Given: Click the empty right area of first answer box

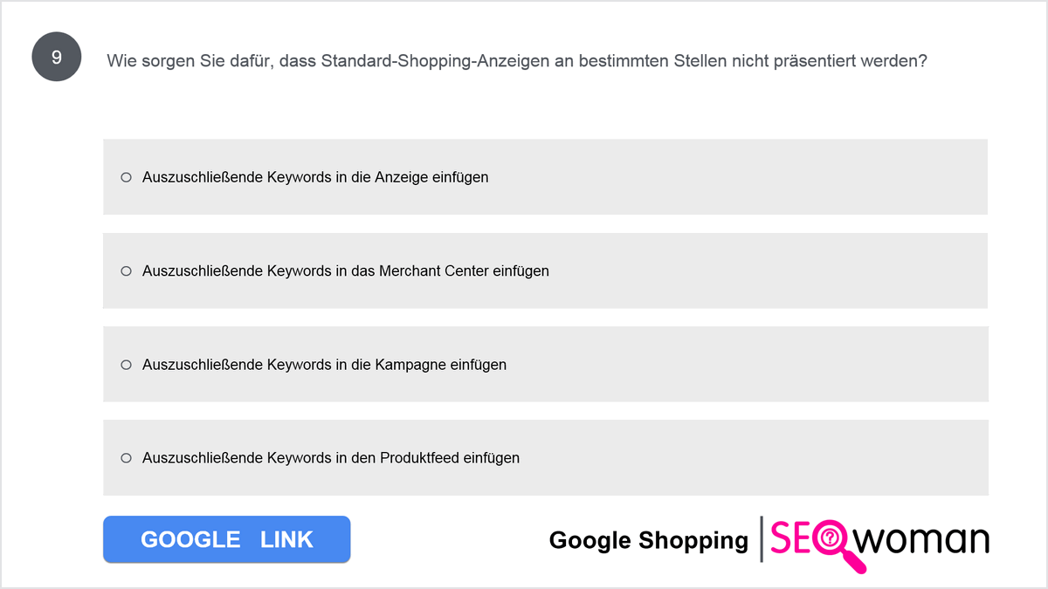Looking at the screenshot, I should pos(786,177).
